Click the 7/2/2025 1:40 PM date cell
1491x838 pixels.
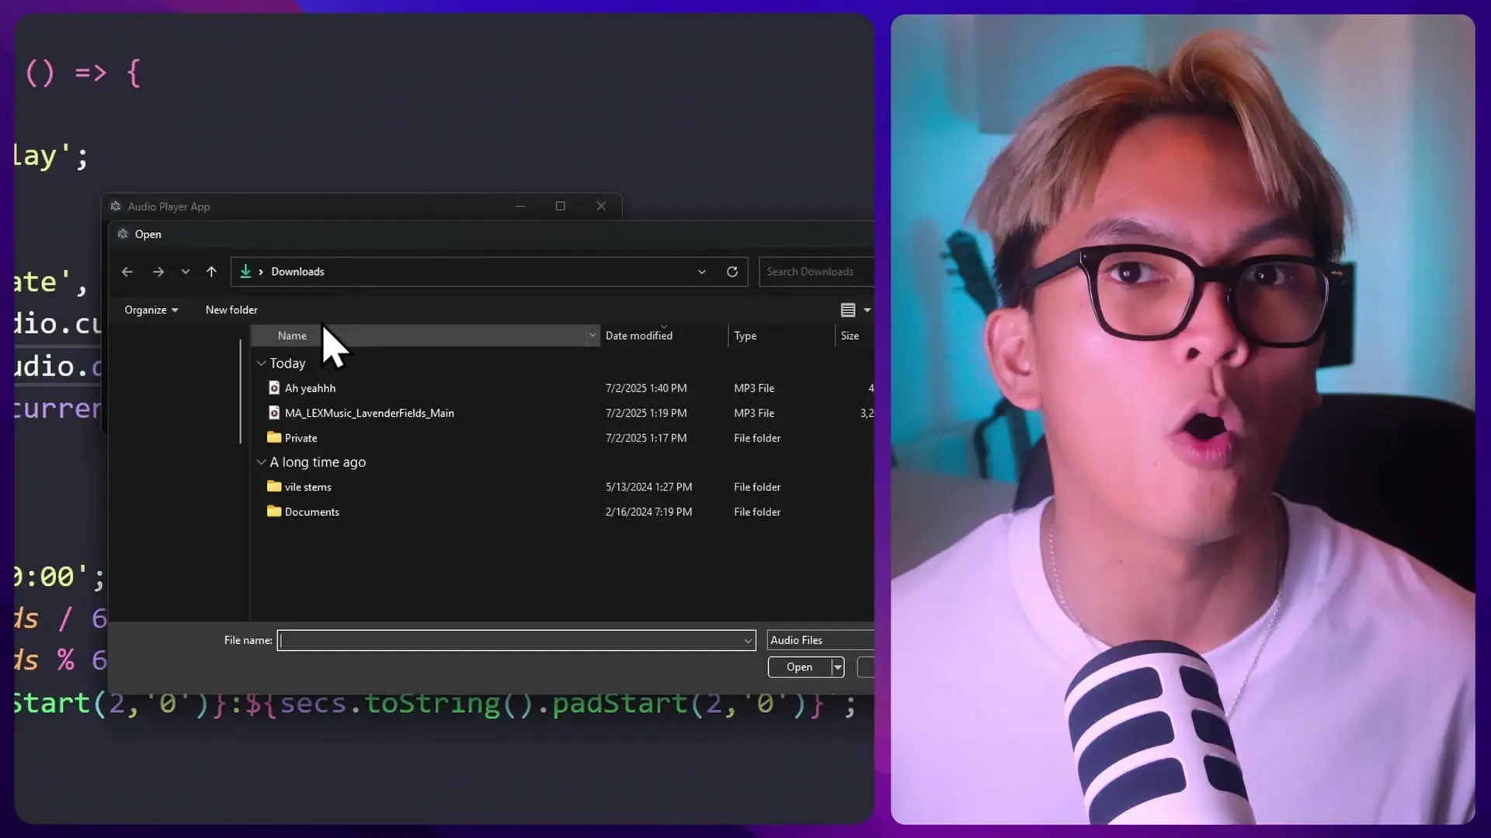646,388
